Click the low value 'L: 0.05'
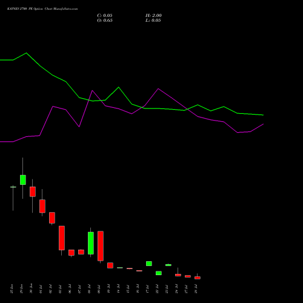The height and width of the screenshot is (303, 303). coord(153,21)
